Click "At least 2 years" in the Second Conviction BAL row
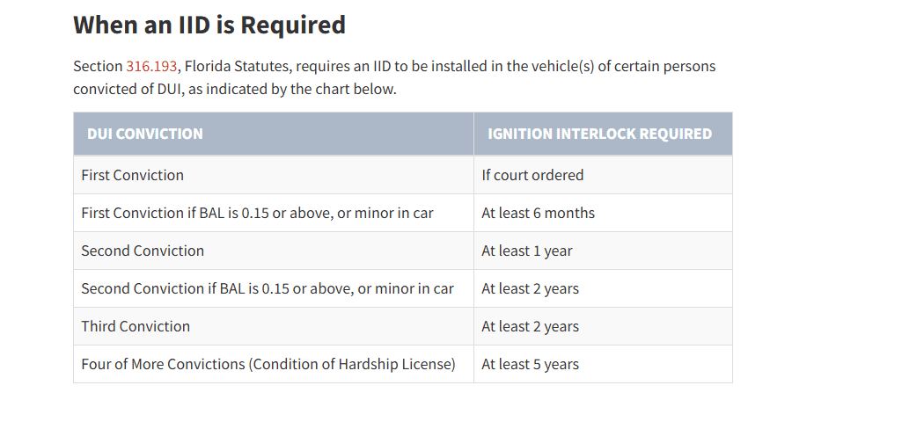The height and width of the screenshot is (429, 924). [x=530, y=288]
